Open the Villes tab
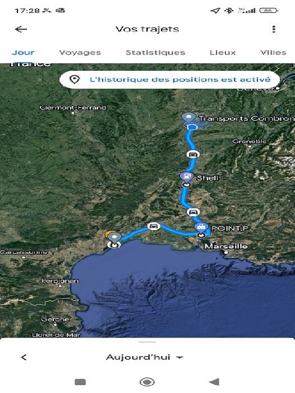The width and height of the screenshot is (295, 393). pos(273,52)
